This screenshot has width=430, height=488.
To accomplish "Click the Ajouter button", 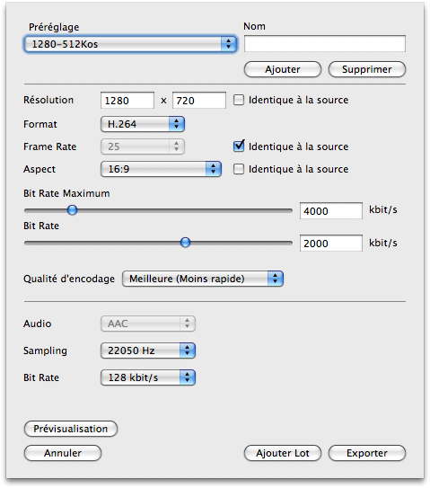I will [282, 69].
